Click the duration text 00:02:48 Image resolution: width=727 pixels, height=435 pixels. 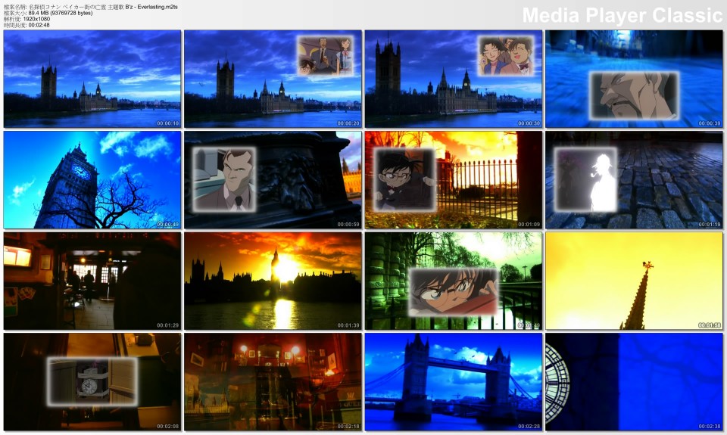39,25
